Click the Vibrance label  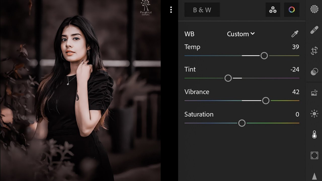coord(197,92)
